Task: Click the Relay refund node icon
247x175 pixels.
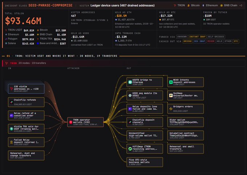Action: [12, 115]
